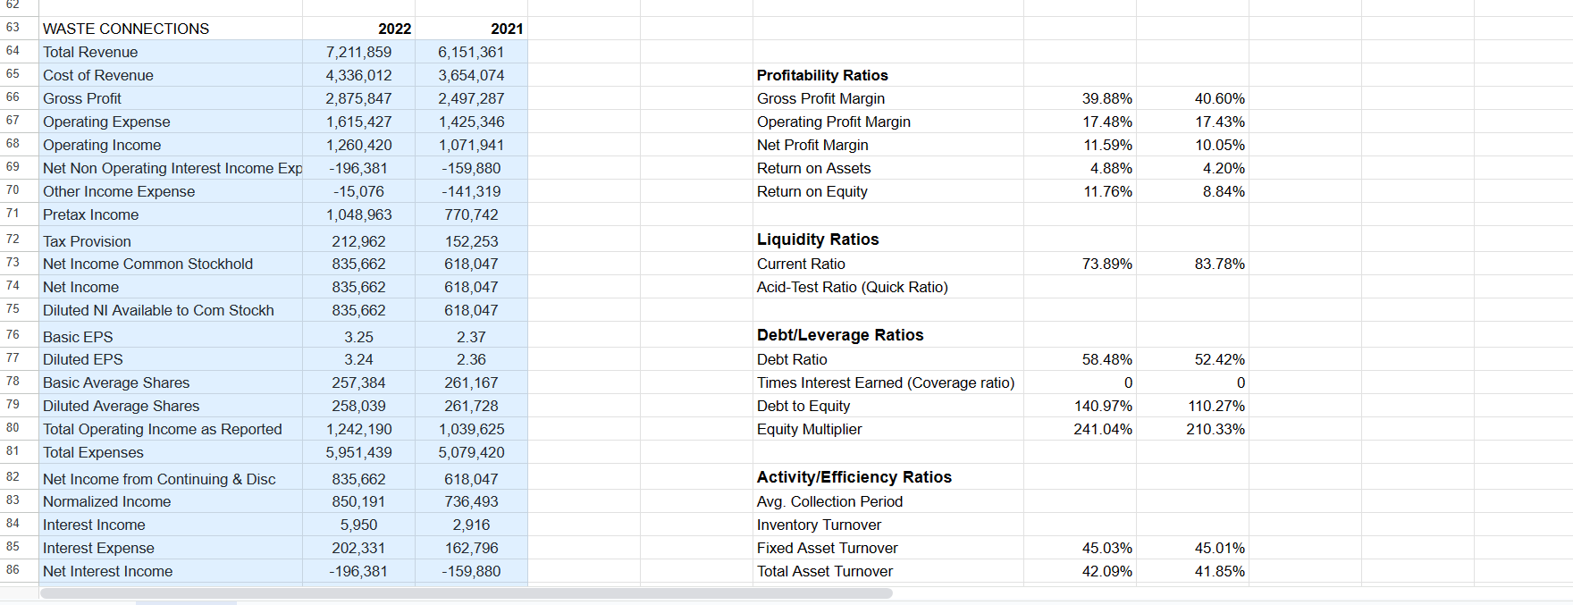Select Diluted EPS value 2.36
The image size is (1573, 605).
(471, 359)
